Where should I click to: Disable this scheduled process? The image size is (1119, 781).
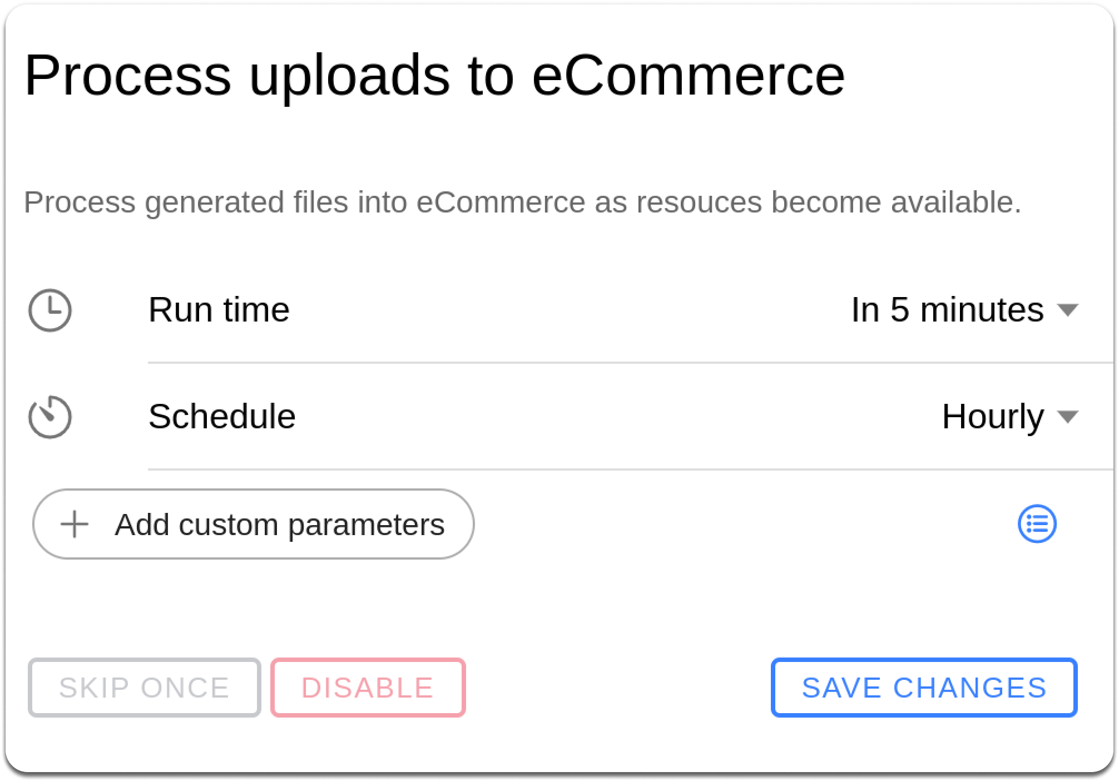(x=368, y=688)
